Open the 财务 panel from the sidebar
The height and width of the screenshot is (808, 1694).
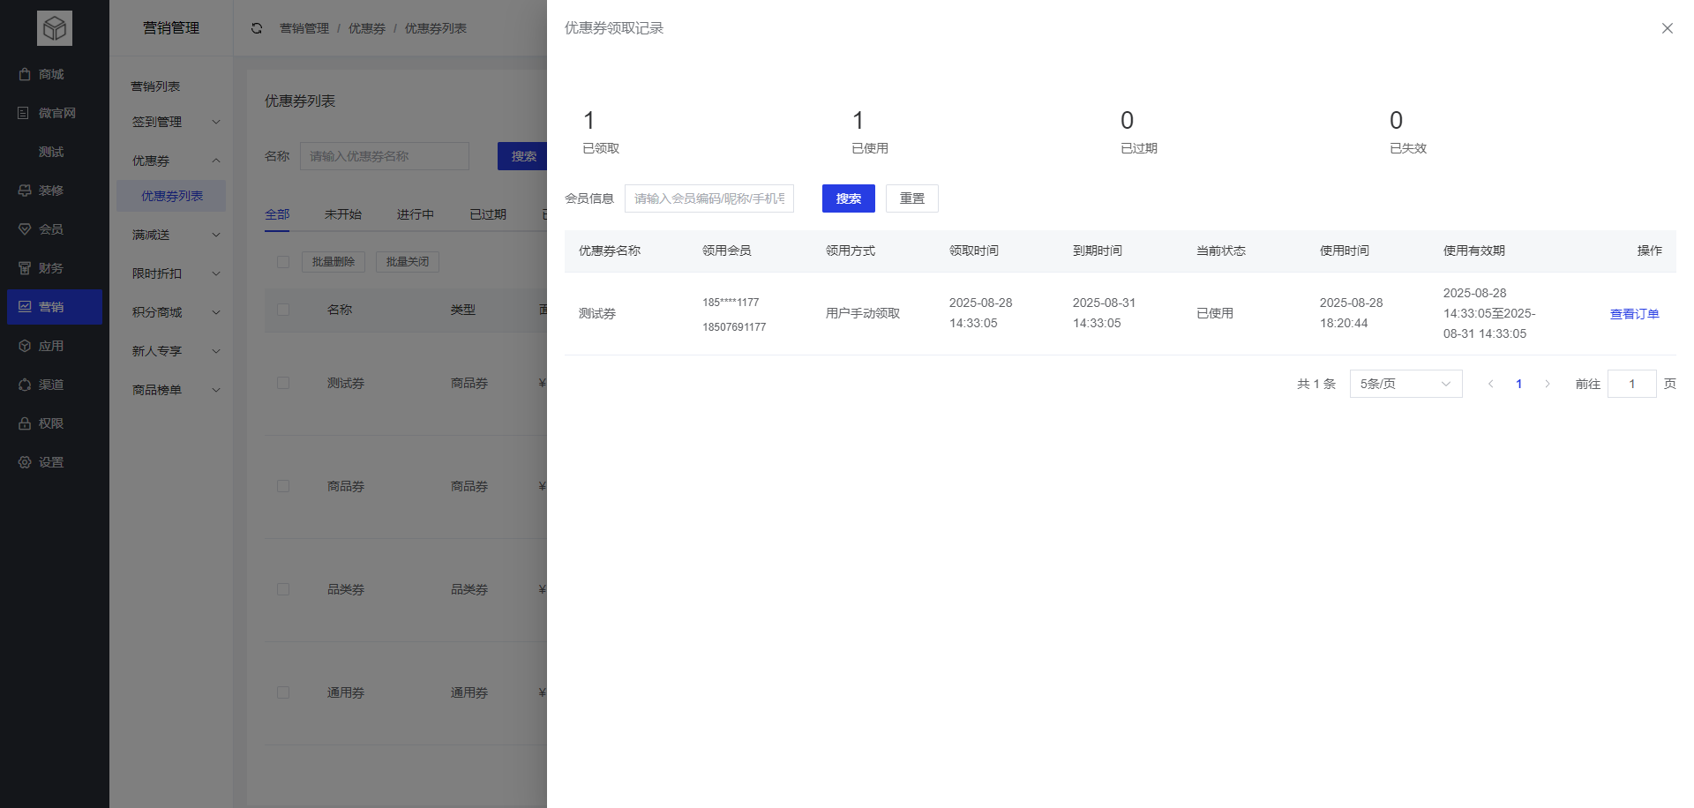[53, 268]
